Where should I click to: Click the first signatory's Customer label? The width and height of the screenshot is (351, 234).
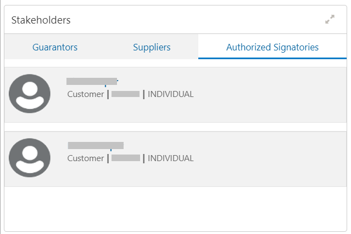(x=86, y=94)
